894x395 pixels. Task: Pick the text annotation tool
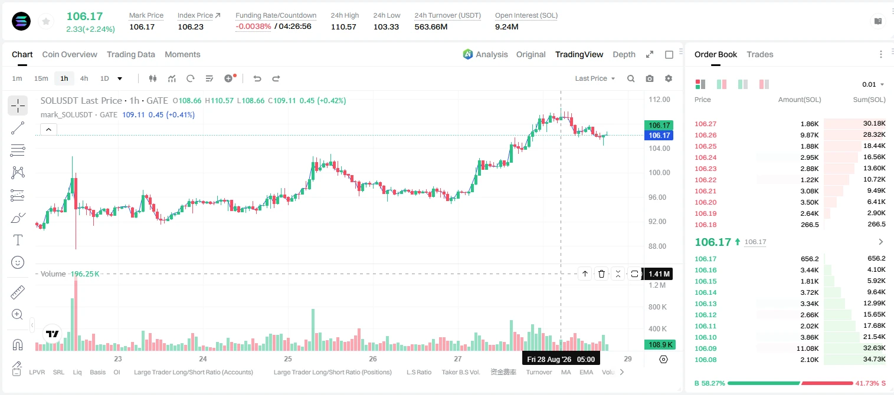[18, 240]
